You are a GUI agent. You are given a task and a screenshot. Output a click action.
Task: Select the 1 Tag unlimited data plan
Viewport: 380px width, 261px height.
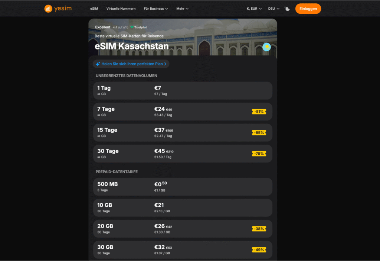tap(183, 90)
